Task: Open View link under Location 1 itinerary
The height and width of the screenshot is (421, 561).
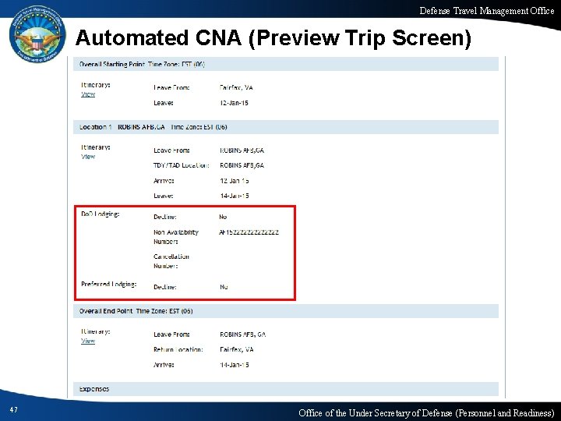Action: pyautogui.click(x=88, y=157)
